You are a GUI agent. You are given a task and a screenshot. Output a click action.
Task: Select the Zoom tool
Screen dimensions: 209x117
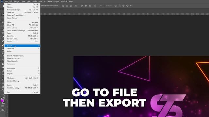3,90
